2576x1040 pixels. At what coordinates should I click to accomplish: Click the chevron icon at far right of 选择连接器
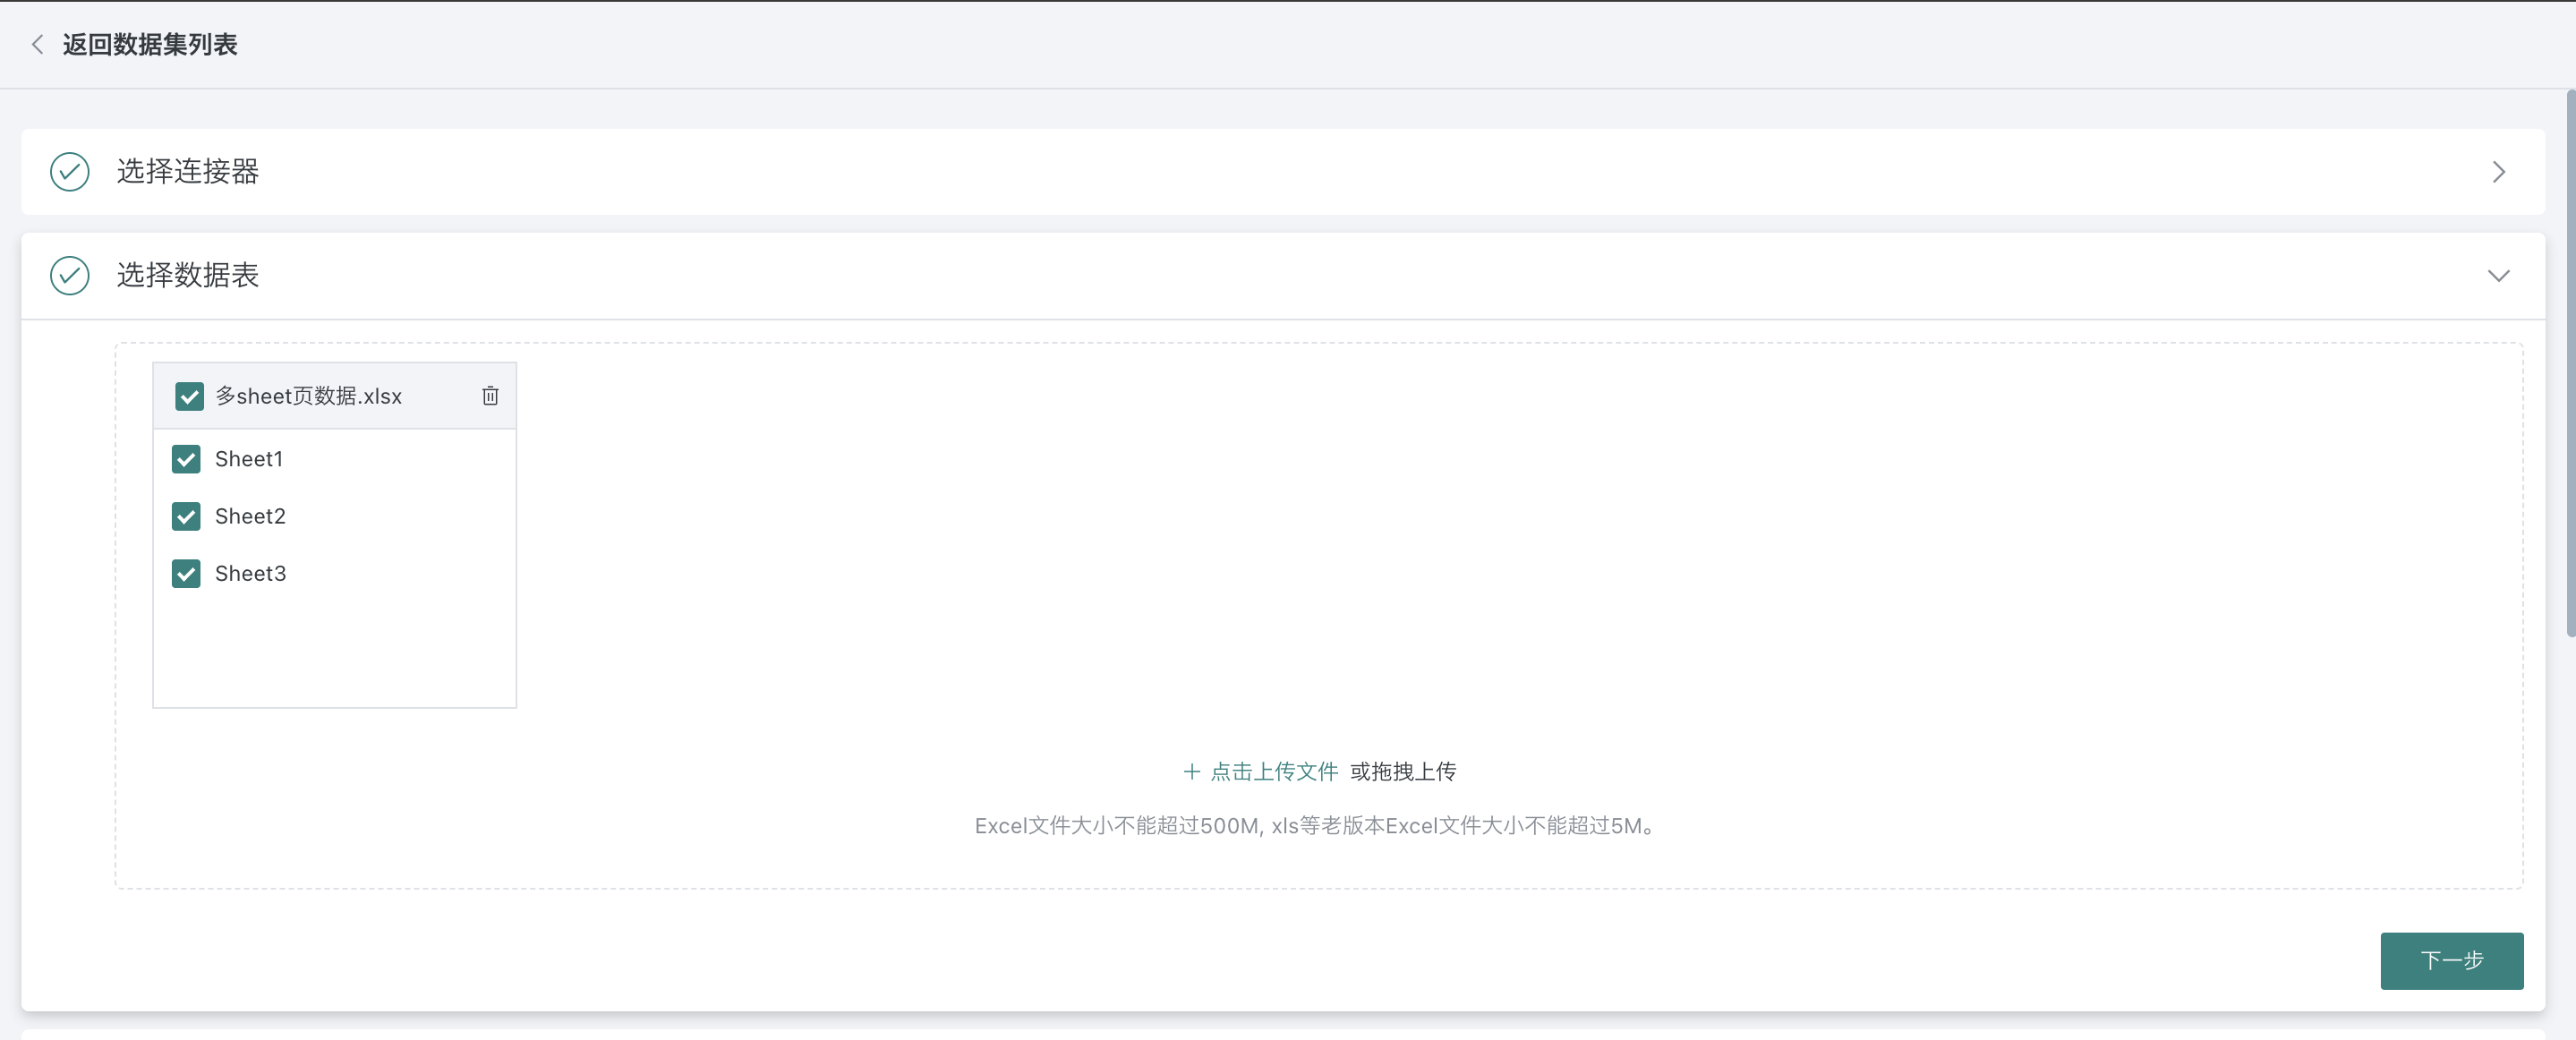(2498, 172)
